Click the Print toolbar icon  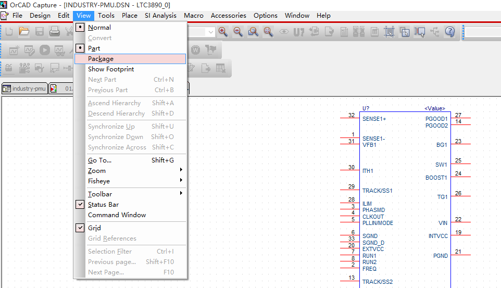pyautogui.click(x=55, y=32)
